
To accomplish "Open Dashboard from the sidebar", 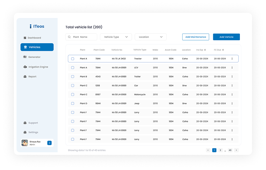I will (x=32, y=38).
